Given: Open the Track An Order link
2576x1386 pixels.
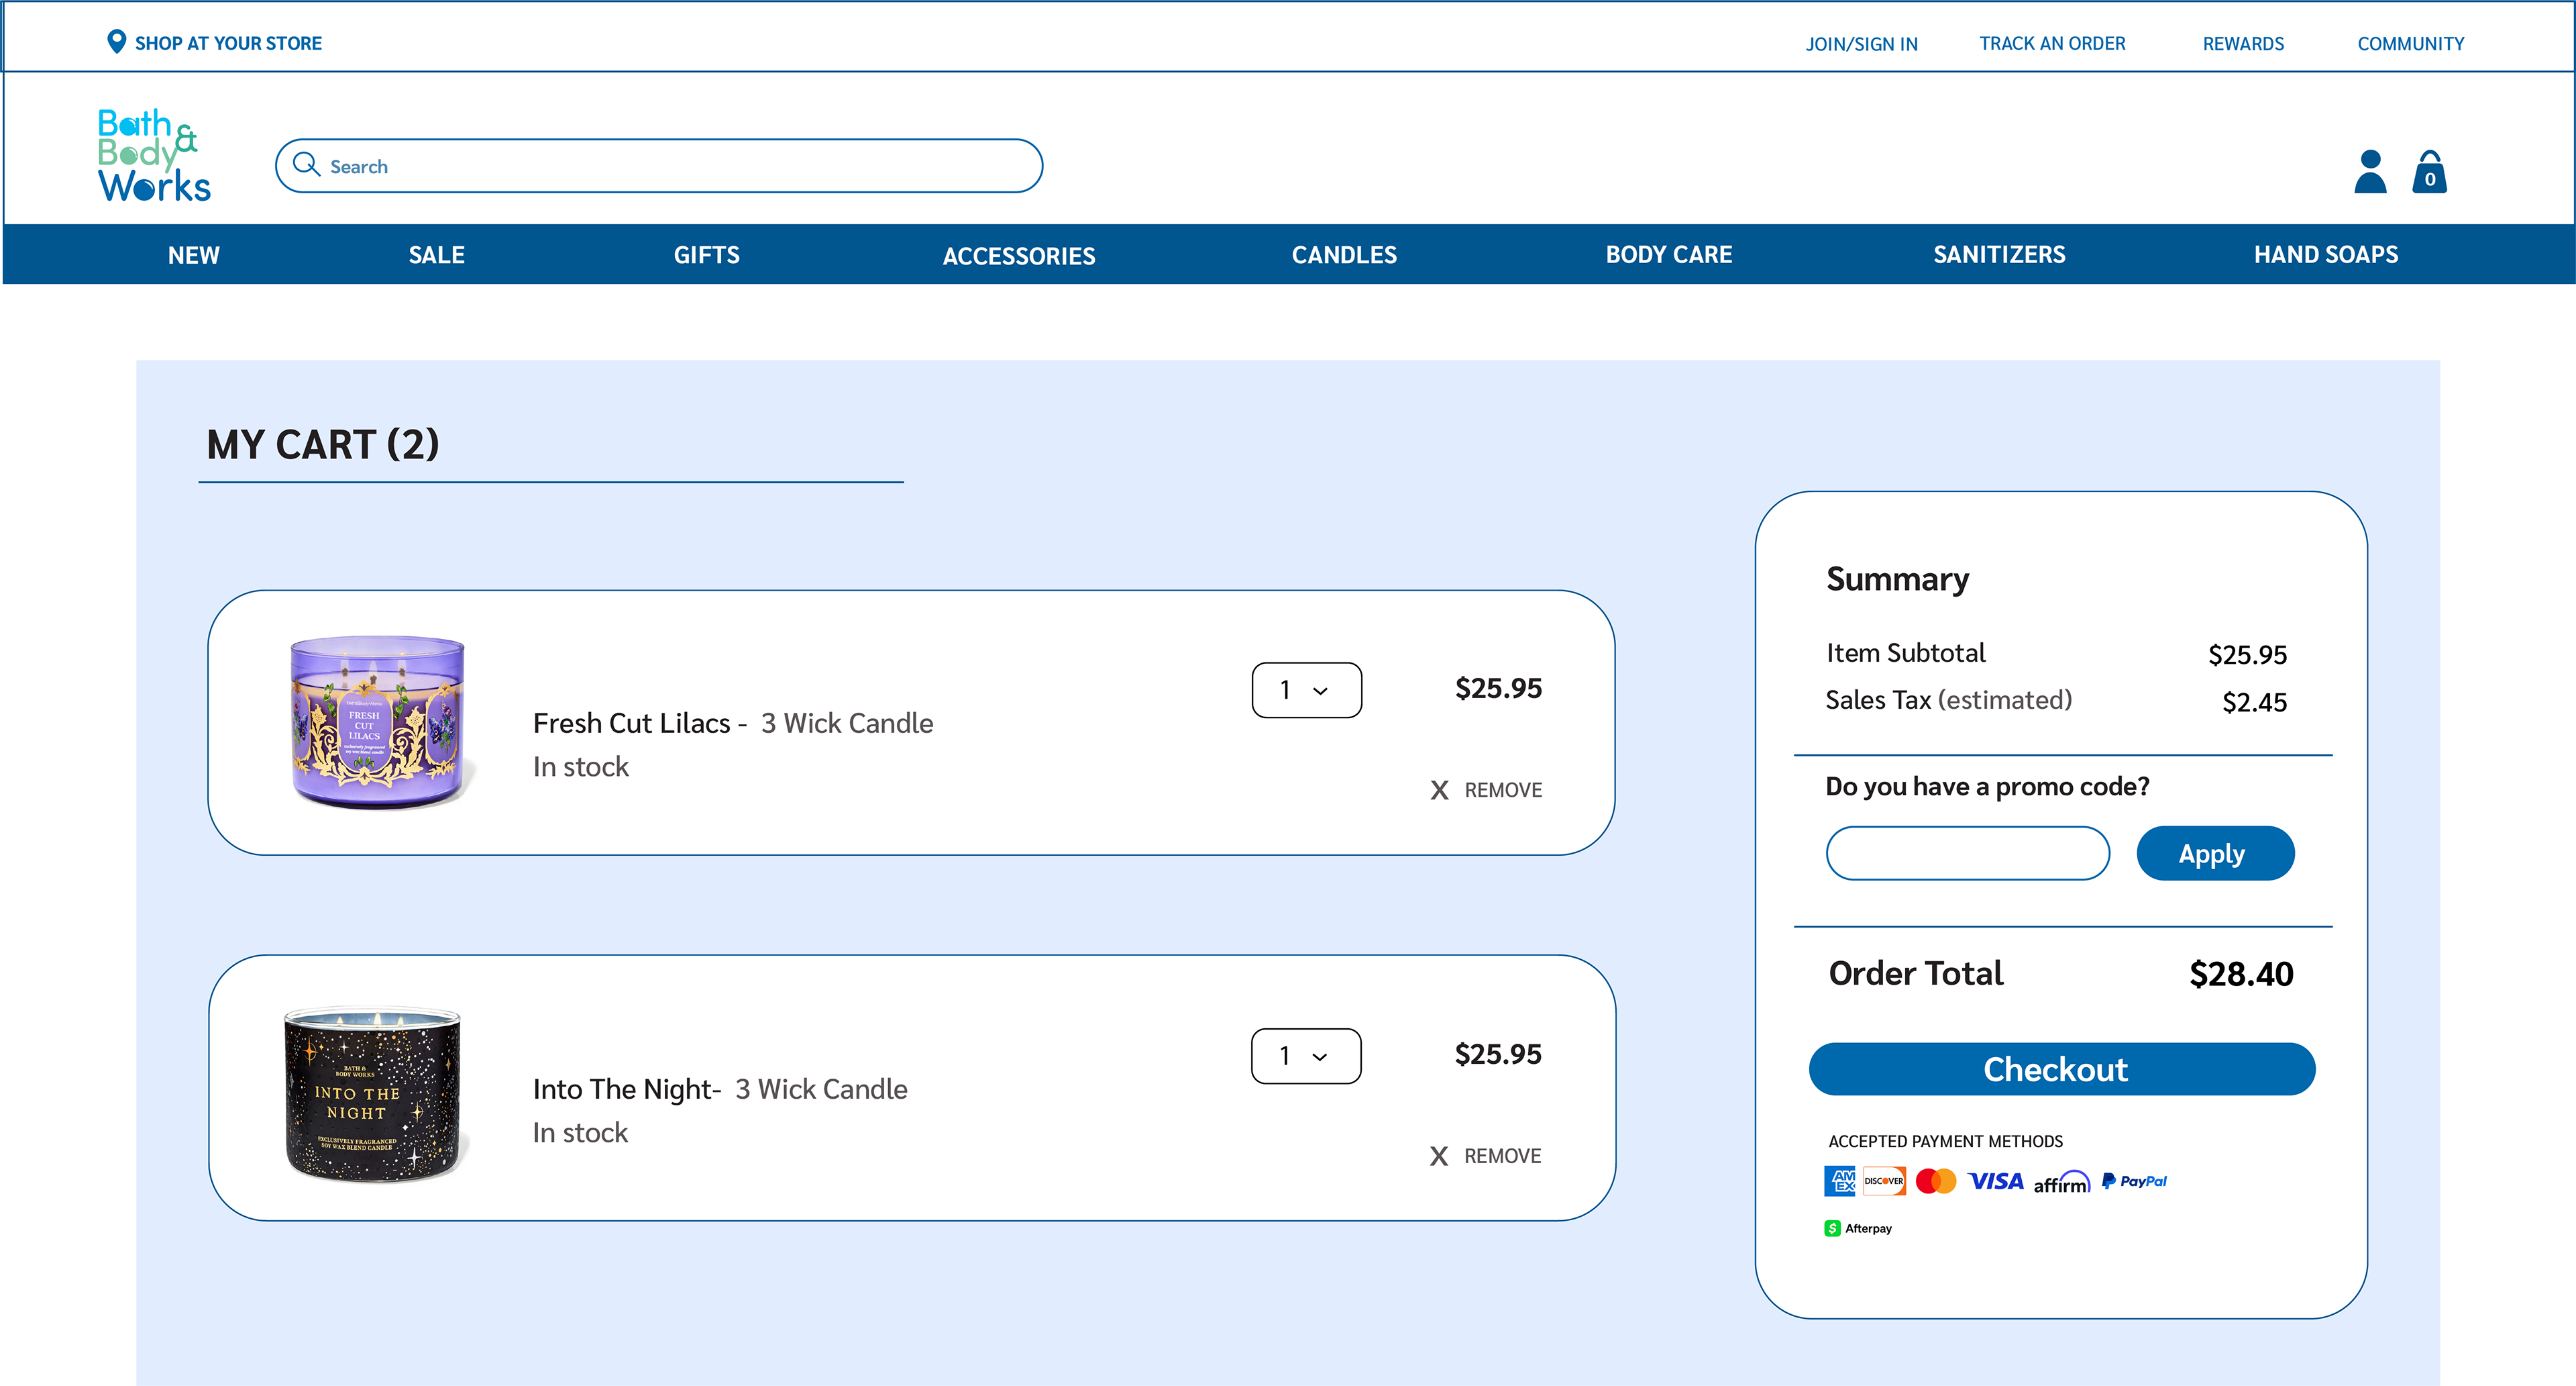Looking at the screenshot, I should [2052, 44].
